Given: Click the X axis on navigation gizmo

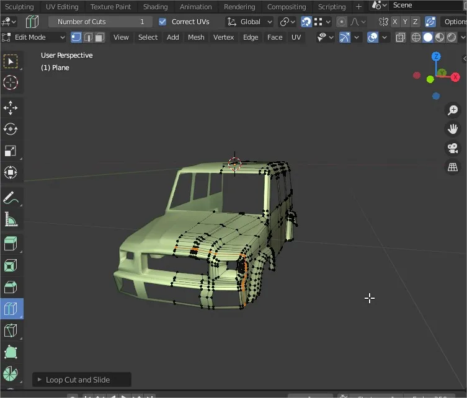Looking at the screenshot, I should pyautogui.click(x=455, y=77).
